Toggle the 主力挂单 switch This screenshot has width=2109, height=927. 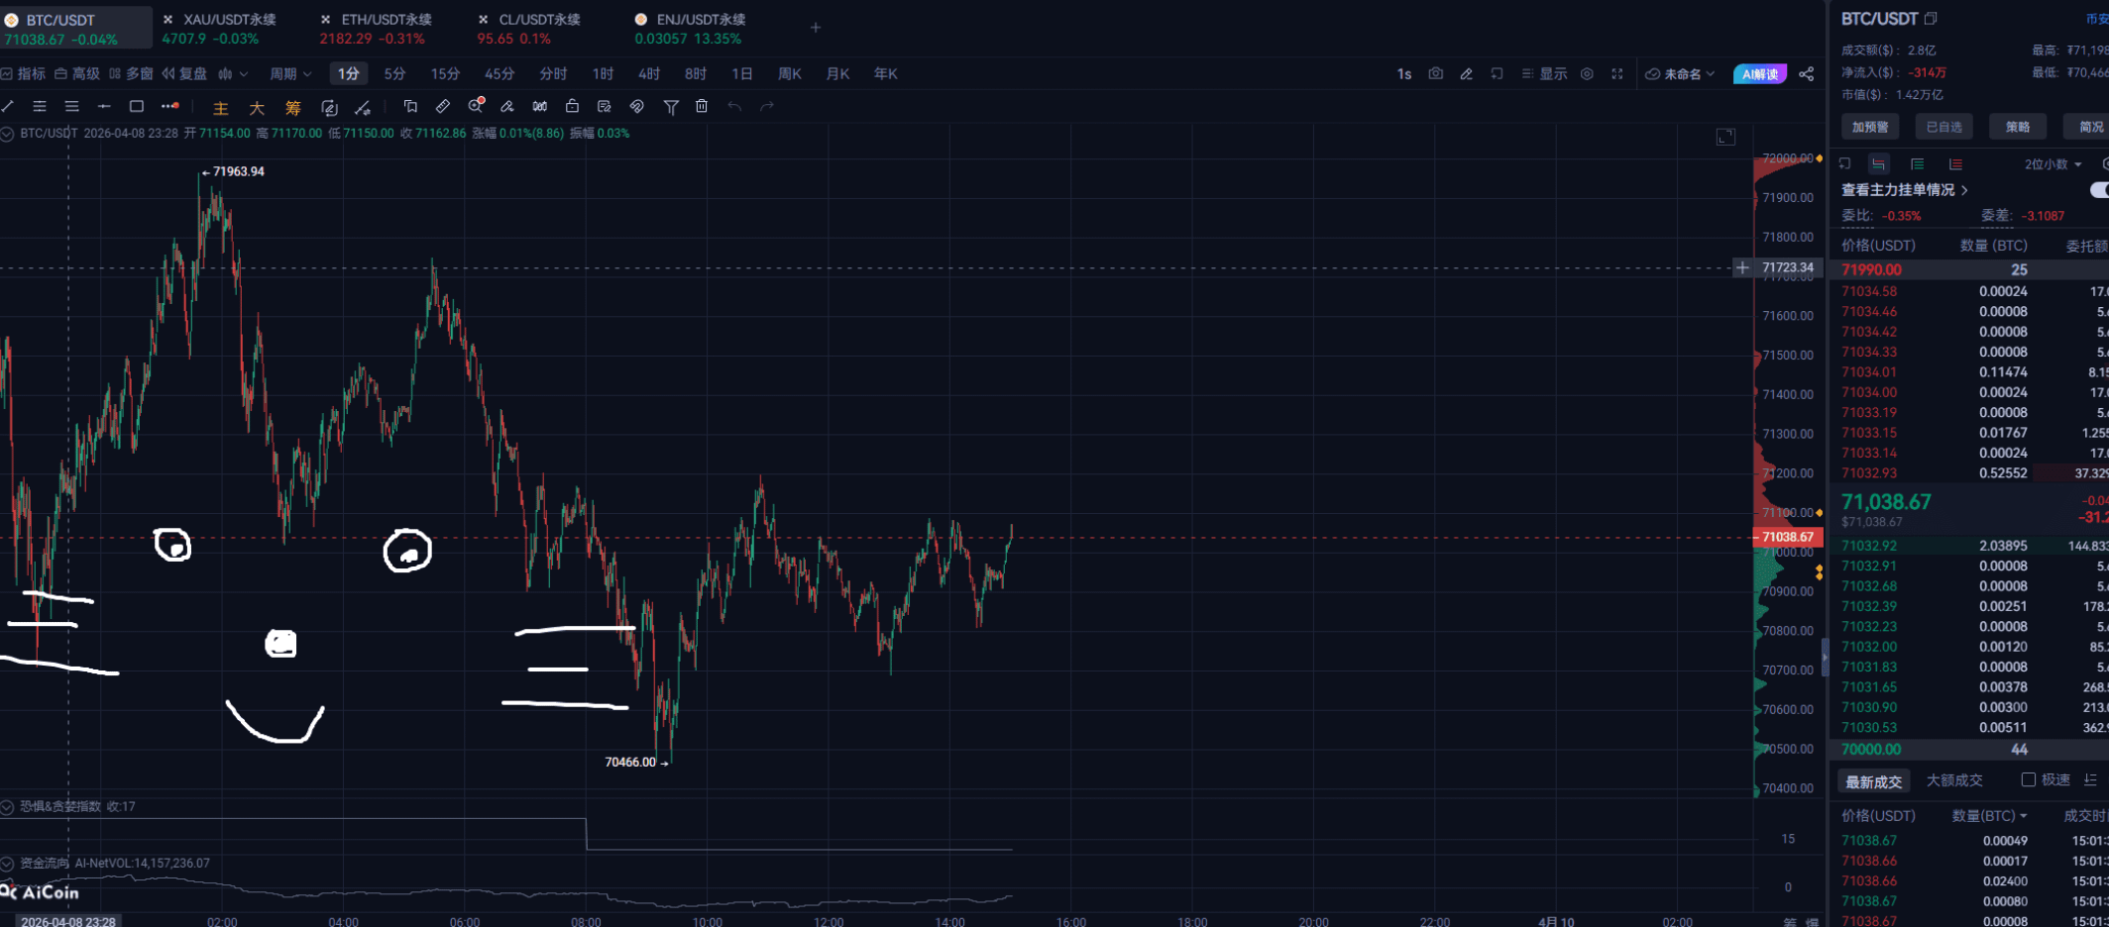tap(2099, 189)
